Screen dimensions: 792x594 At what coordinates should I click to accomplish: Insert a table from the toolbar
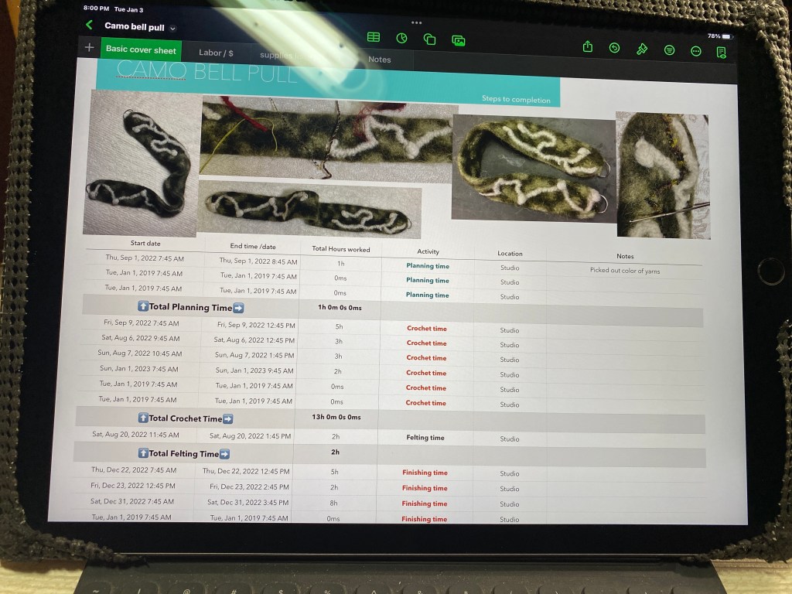click(374, 38)
